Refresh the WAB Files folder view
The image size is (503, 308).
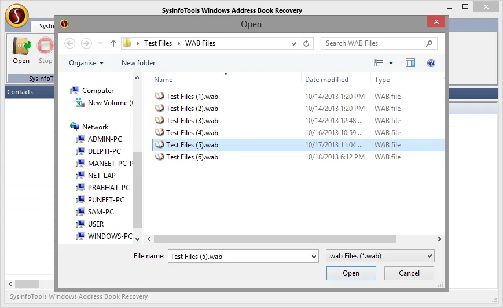(306, 43)
